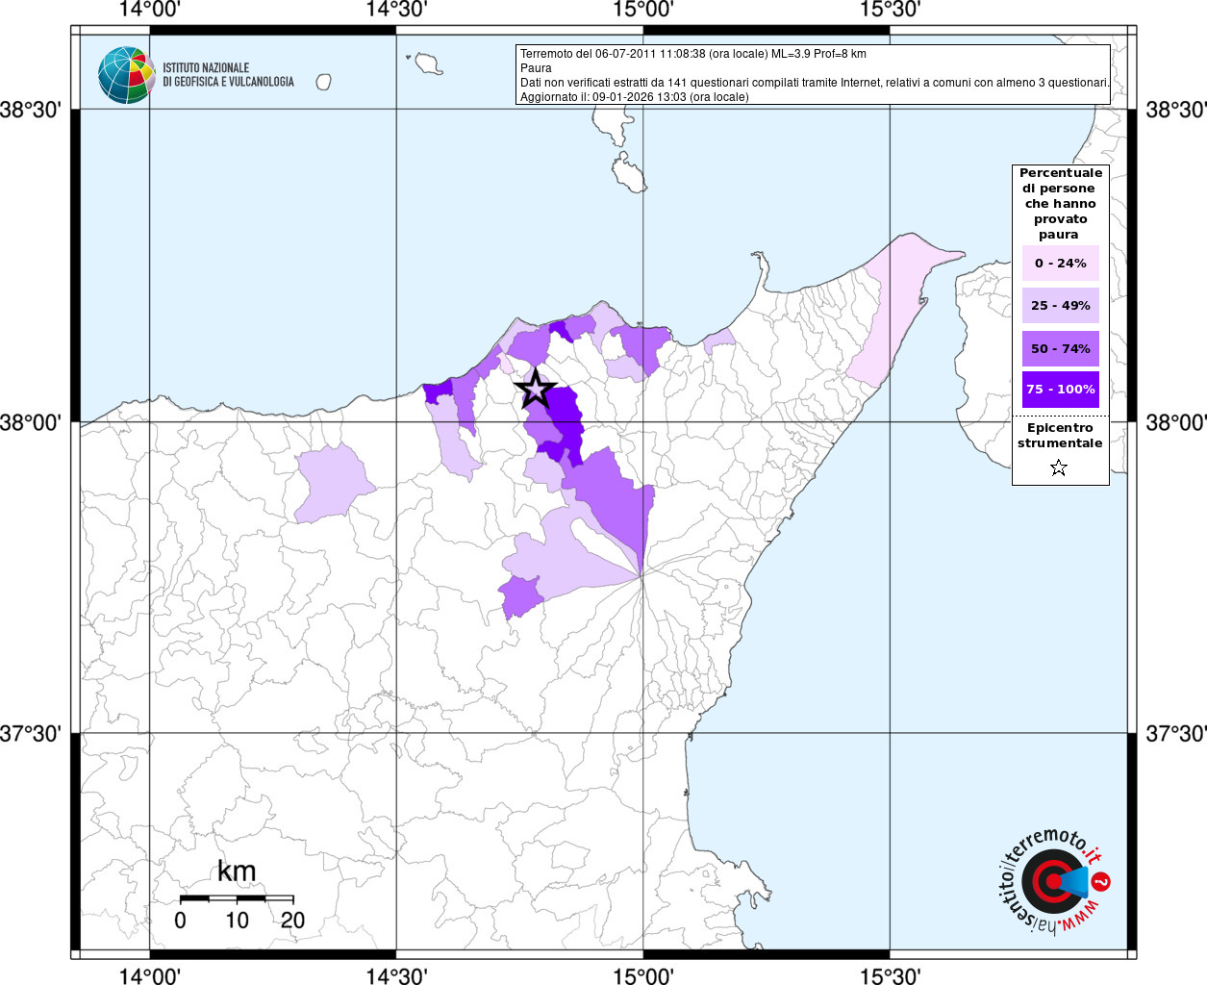Click the right axis label 38°00'
The width and height of the screenshot is (1207, 985).
(1175, 422)
